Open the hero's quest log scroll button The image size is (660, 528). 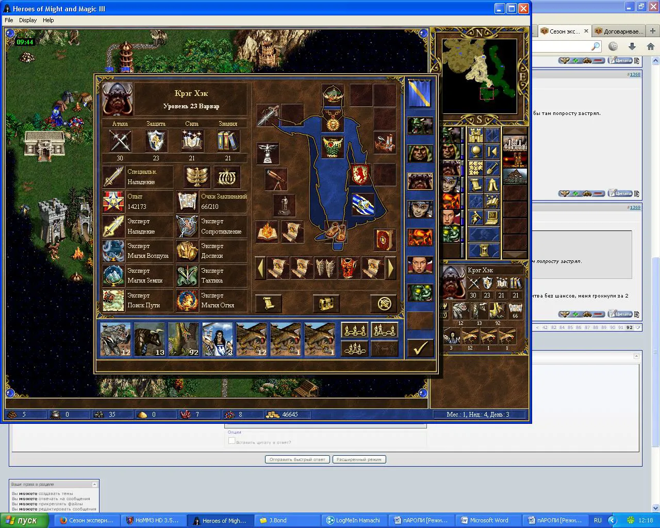[268, 303]
